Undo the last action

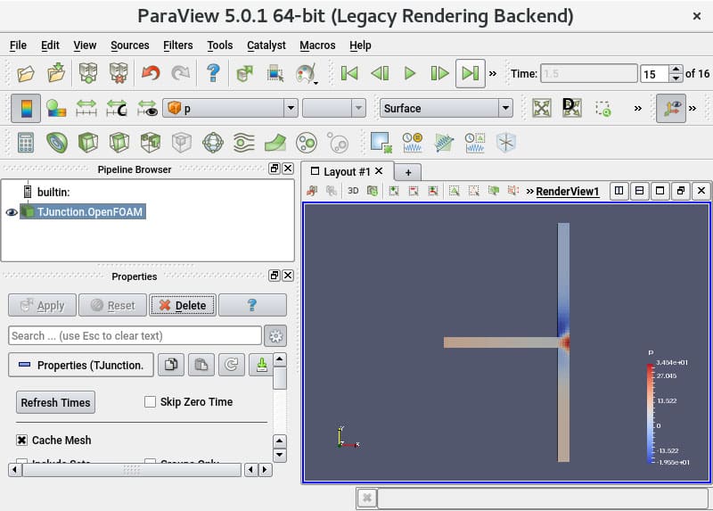click(151, 73)
